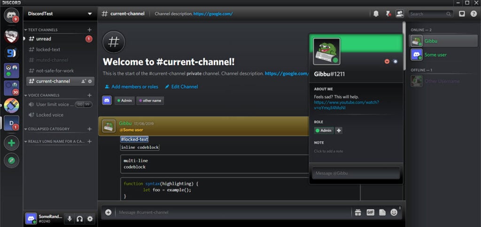Deafen with headphones icon in user panel
Screen dimensions: 481x227
pos(80,219)
